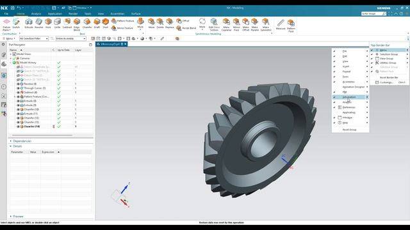Select the Delete Face tool
Screen dimensions: 410x230
click(160, 24)
